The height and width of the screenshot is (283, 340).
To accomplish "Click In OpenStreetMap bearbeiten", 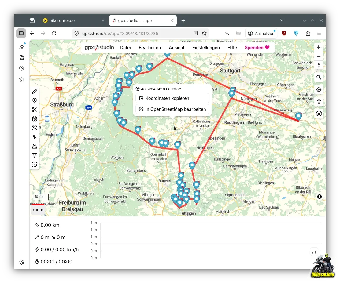I will pyautogui.click(x=172, y=109).
